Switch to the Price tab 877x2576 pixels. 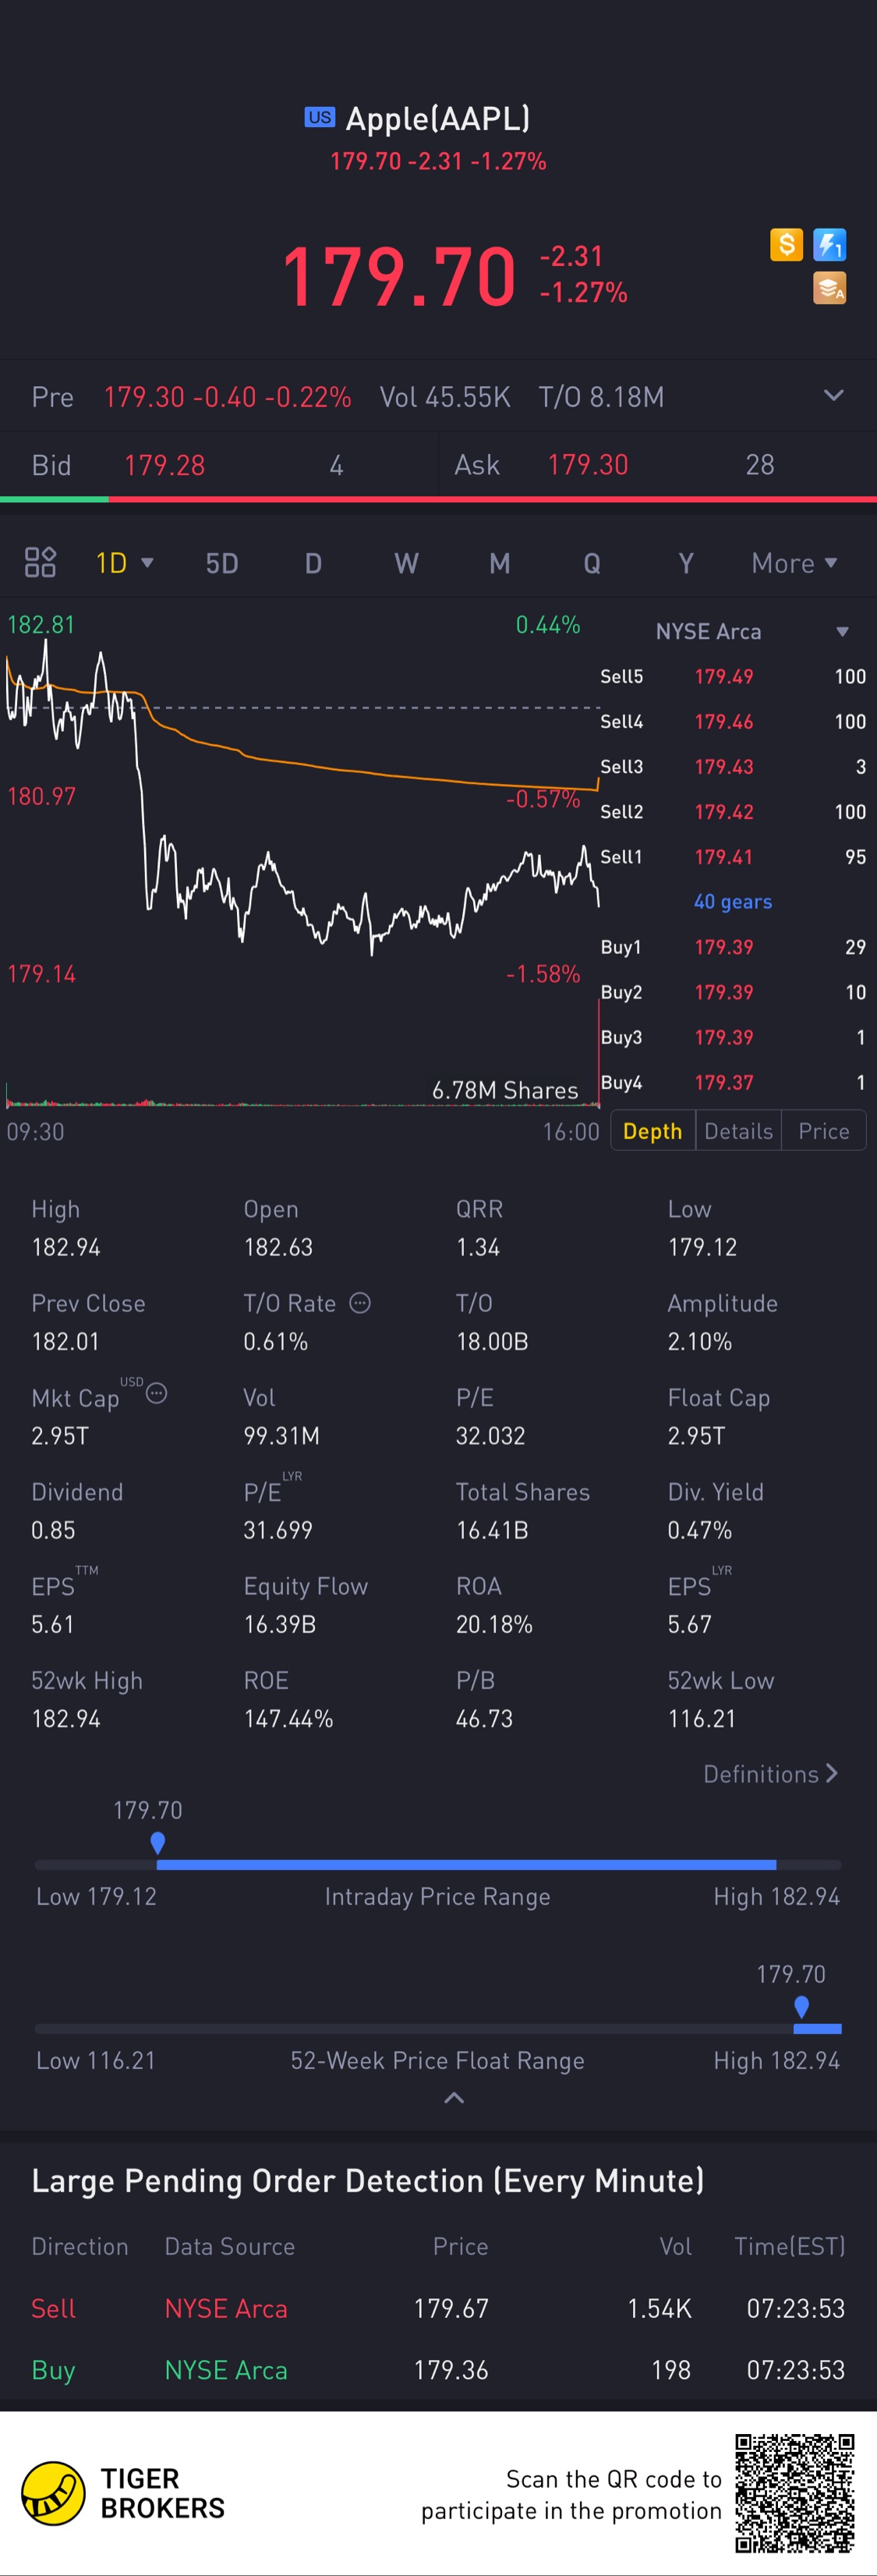(x=823, y=1131)
